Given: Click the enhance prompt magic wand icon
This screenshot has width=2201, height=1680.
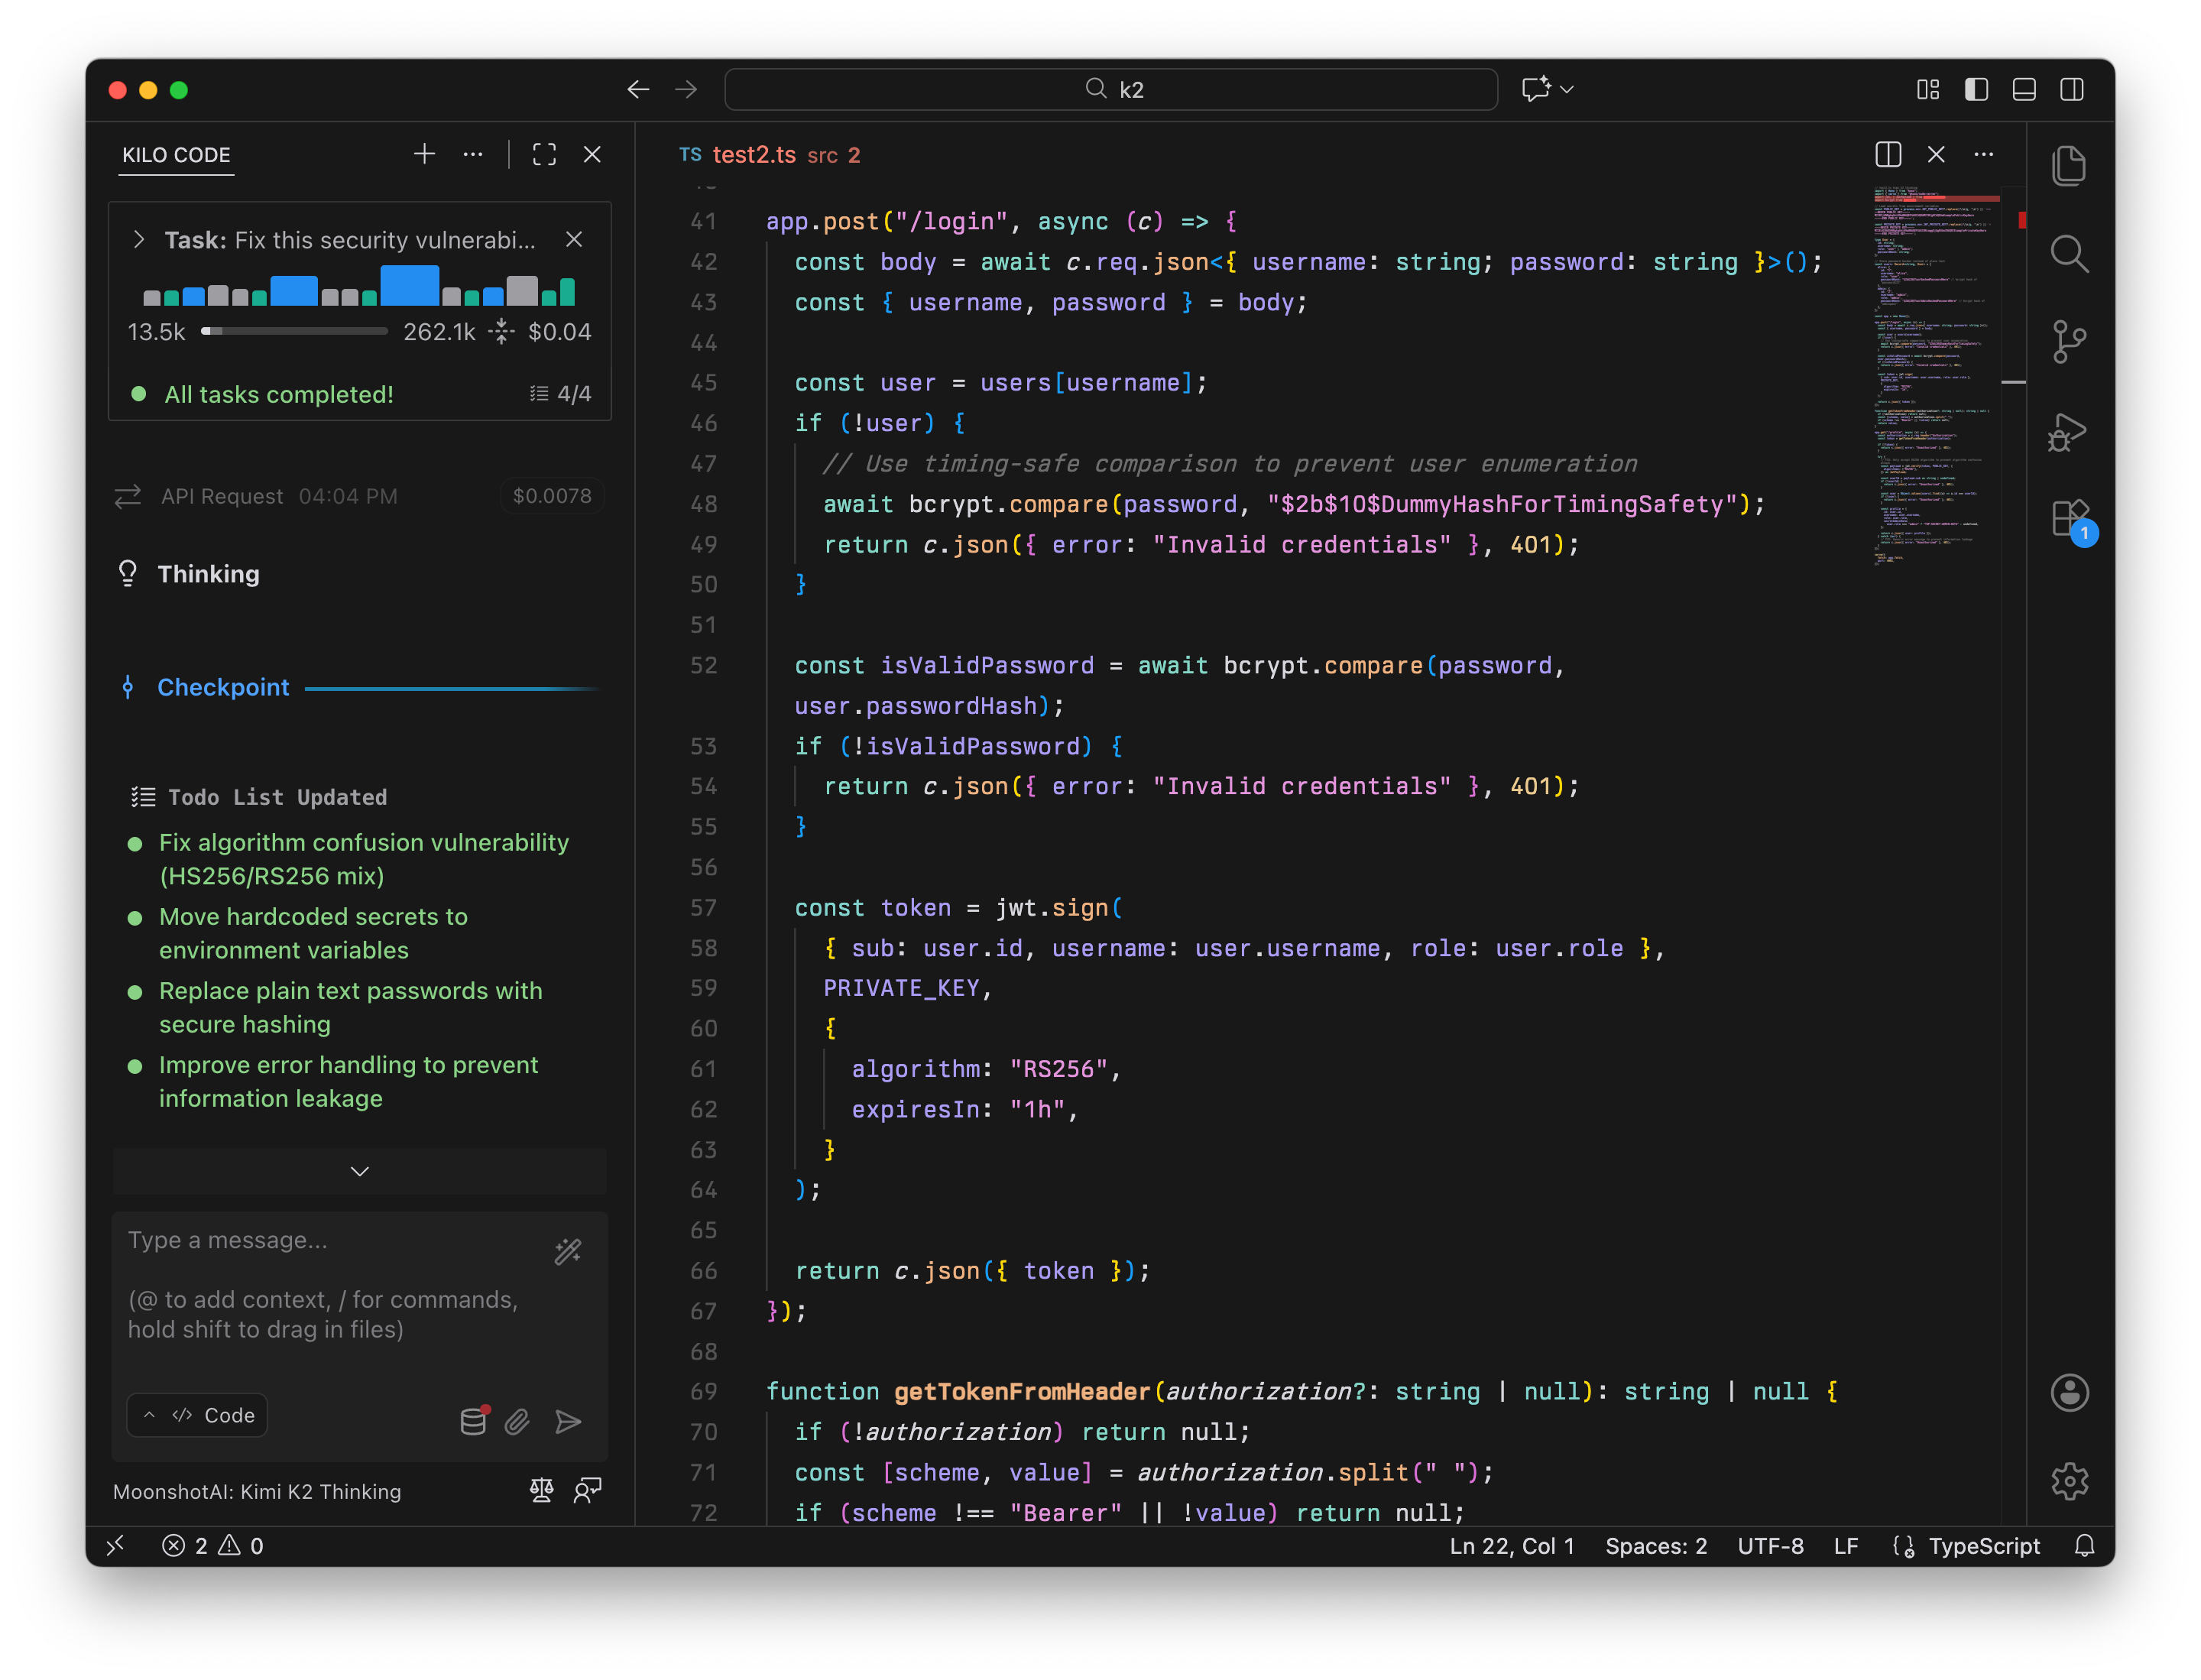Looking at the screenshot, I should pyautogui.click(x=568, y=1251).
